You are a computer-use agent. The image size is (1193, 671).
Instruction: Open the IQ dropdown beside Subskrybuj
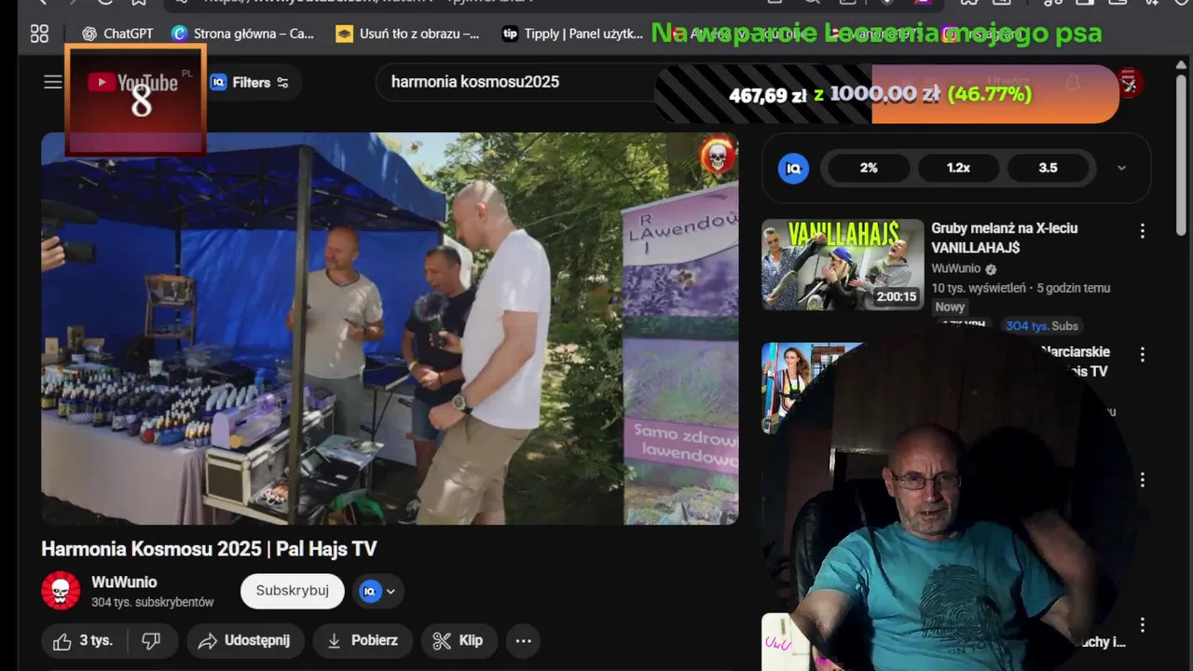coord(378,591)
